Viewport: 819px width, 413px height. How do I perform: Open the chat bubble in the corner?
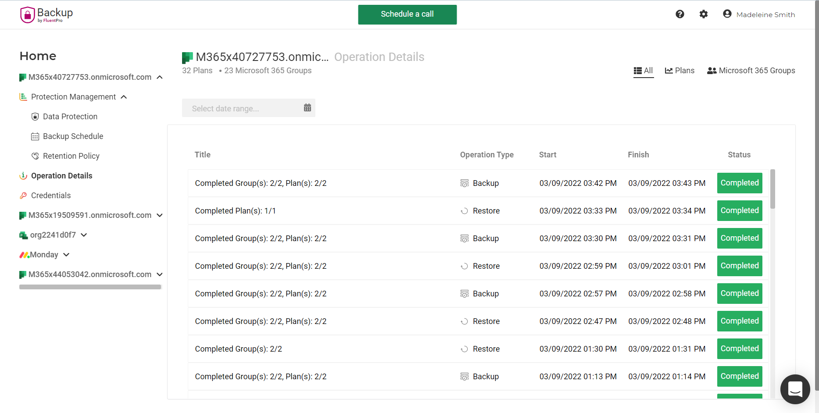tap(795, 389)
